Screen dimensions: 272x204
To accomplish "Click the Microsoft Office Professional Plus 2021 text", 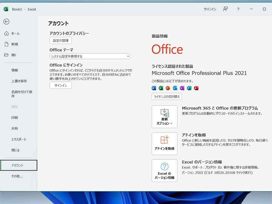I will [x=199, y=73].
